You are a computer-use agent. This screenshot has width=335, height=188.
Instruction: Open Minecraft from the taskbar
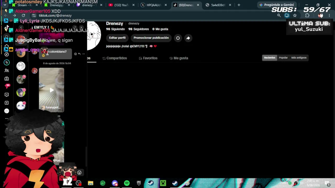(163, 183)
